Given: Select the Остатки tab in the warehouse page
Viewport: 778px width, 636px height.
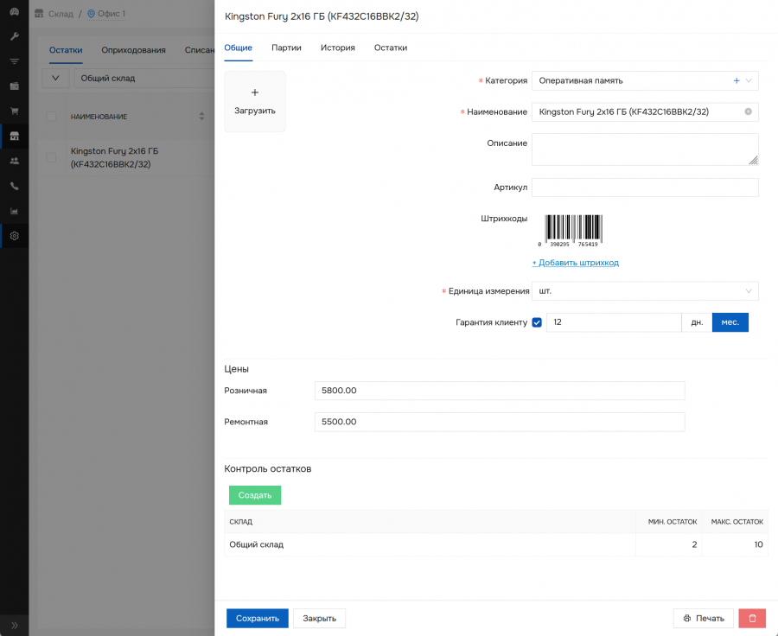Looking at the screenshot, I should click(x=66, y=50).
